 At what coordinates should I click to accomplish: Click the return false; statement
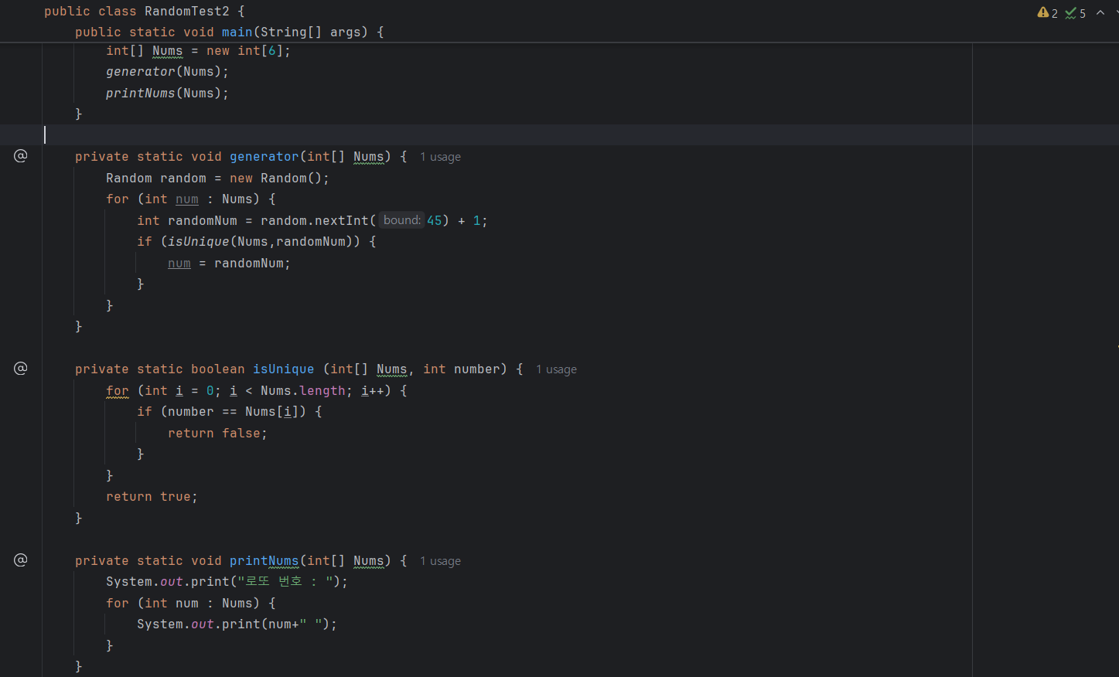click(x=217, y=434)
